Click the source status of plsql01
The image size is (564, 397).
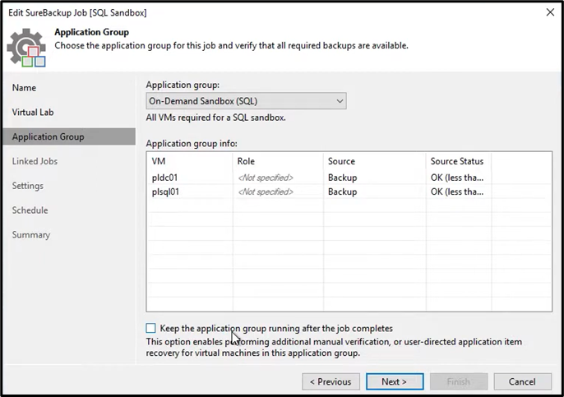tap(457, 192)
